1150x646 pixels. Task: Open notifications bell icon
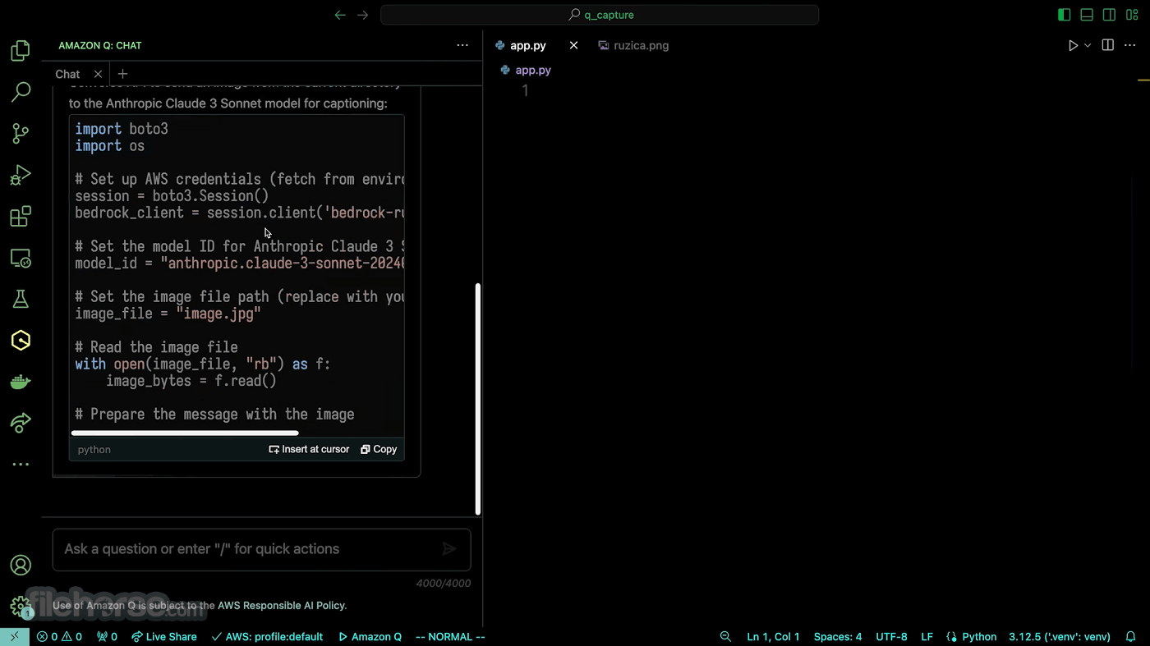pyautogui.click(x=1131, y=637)
